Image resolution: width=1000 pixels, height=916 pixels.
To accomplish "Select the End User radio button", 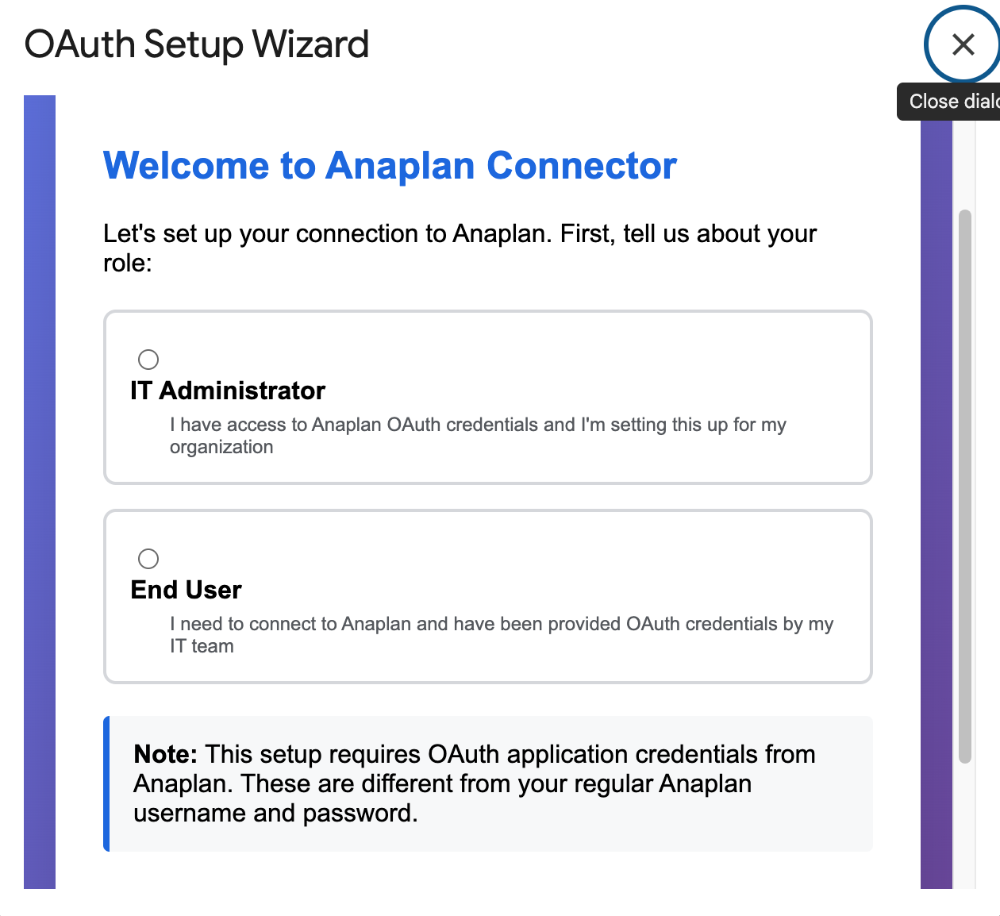I will (148, 559).
